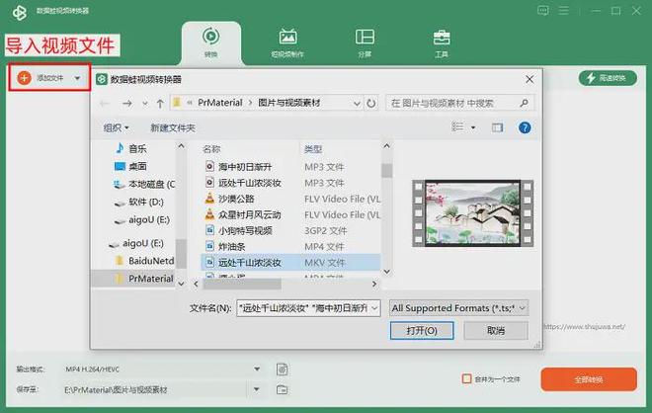Click the file list vertical scrollbar thumb
This screenshot has width=652, height=413.
(386, 170)
